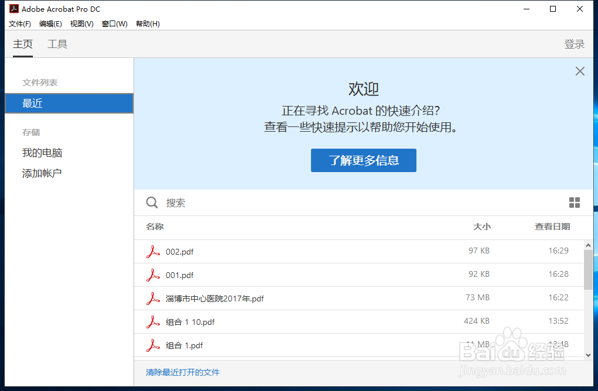This screenshot has width=598, height=391.
Task: Click the 16:22 viewed time cell
Action: pyautogui.click(x=558, y=297)
